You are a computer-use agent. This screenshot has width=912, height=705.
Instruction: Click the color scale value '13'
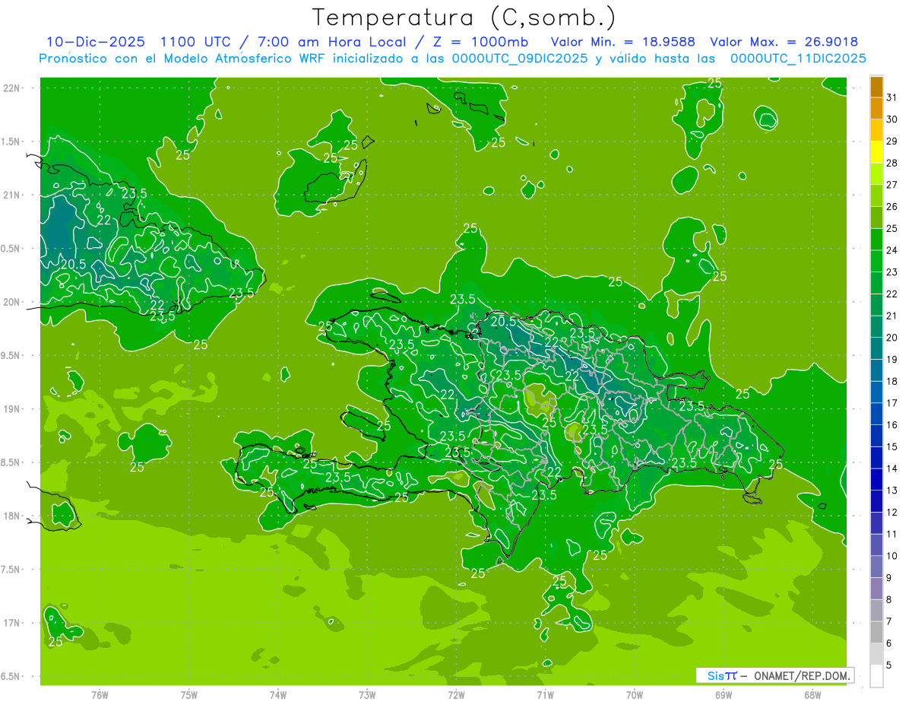pos(892,491)
